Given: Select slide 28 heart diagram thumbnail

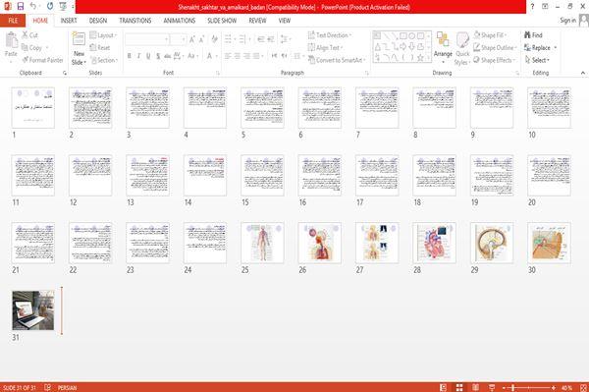Looking at the screenshot, I should (x=434, y=243).
